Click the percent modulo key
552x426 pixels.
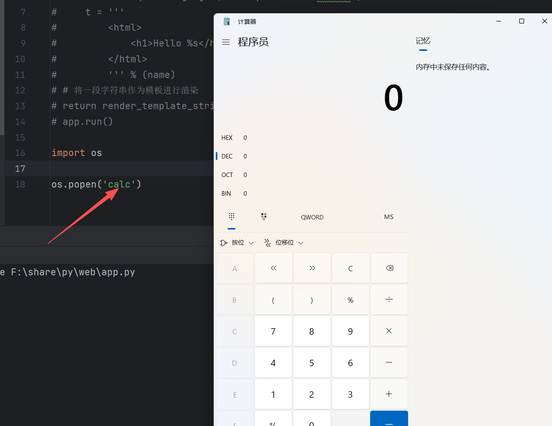(x=350, y=299)
